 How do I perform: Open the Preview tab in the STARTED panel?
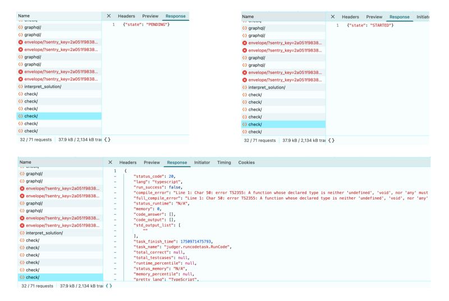click(374, 17)
